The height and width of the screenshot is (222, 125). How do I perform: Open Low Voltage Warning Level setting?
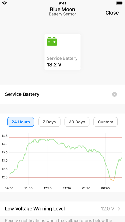click(x=62, y=209)
